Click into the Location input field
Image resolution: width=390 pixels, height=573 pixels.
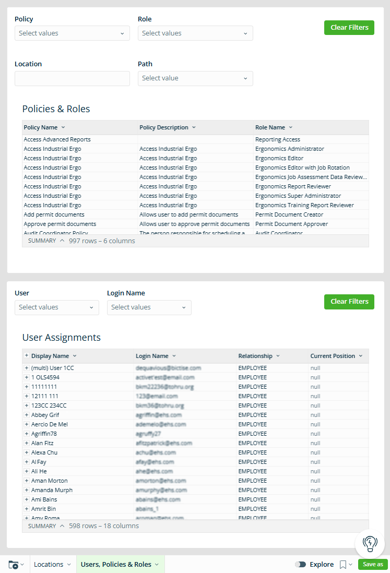click(72, 78)
